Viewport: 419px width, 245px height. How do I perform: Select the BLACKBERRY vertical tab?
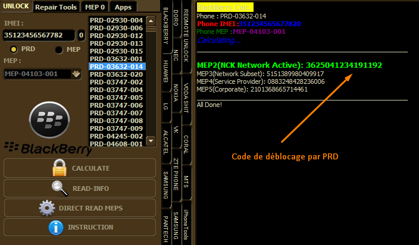point(165,26)
